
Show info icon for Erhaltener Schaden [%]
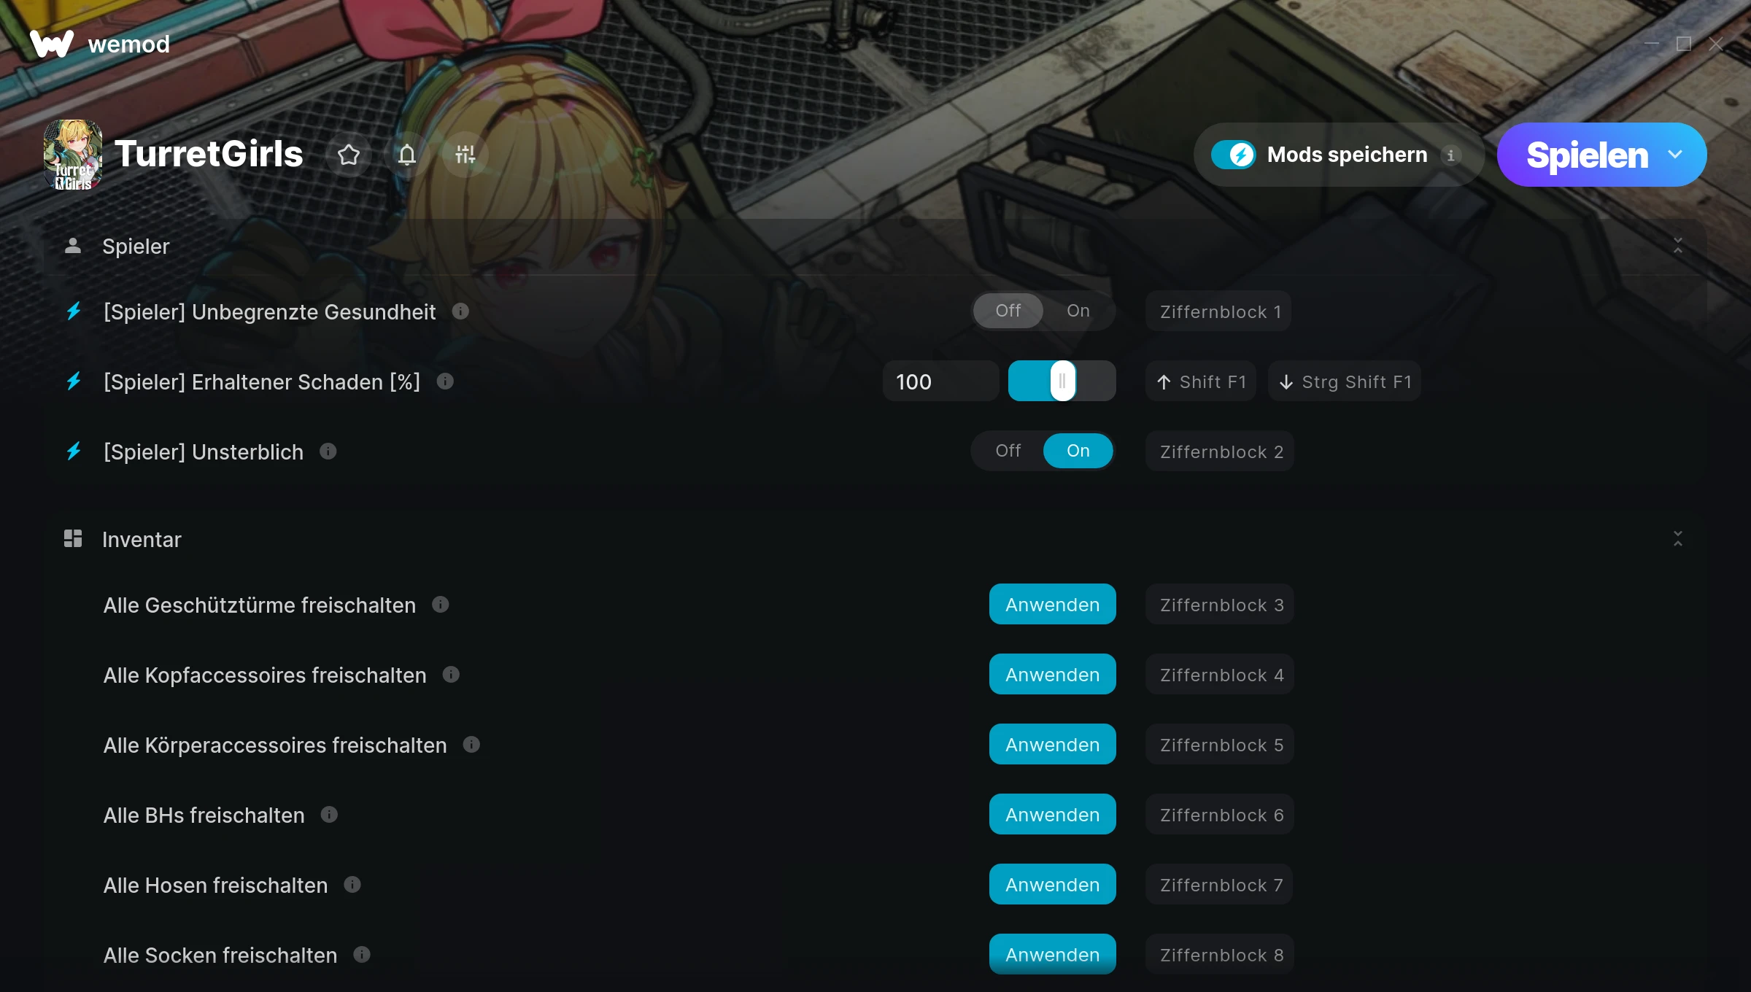click(x=445, y=381)
